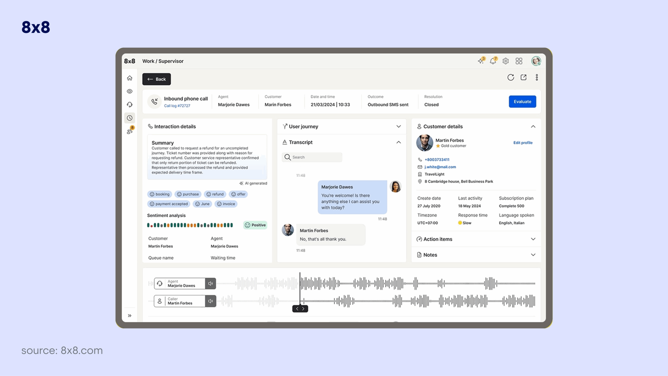Open the eye monitoring icon in sidebar
The height and width of the screenshot is (376, 668).
click(x=130, y=91)
